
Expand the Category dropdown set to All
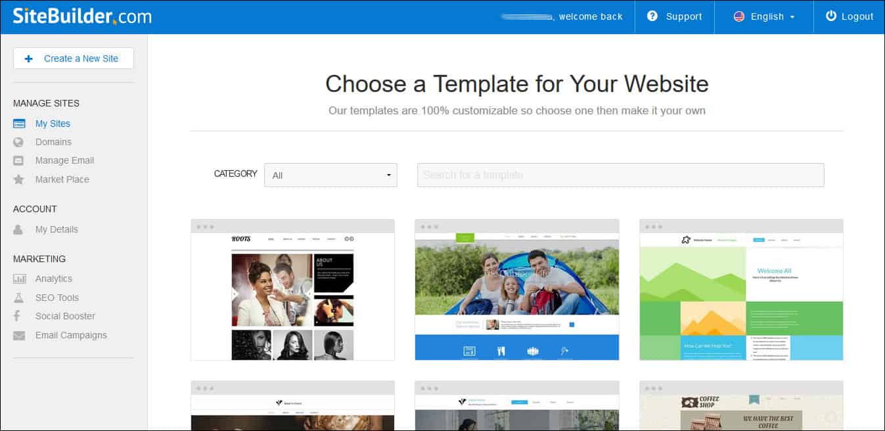(x=330, y=175)
